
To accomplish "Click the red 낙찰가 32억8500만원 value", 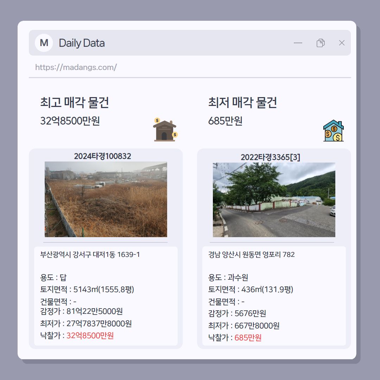I will (90, 335).
